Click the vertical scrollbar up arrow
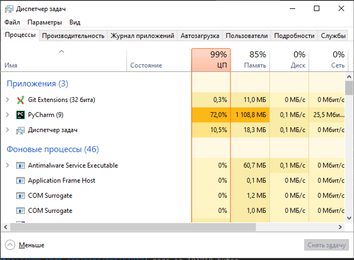 349,77
